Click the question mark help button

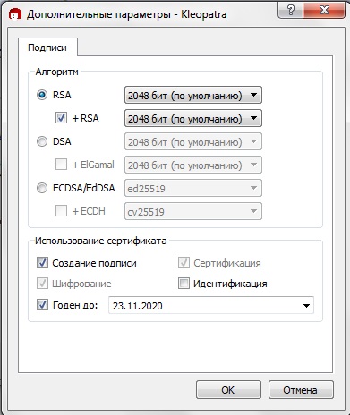[291, 11]
